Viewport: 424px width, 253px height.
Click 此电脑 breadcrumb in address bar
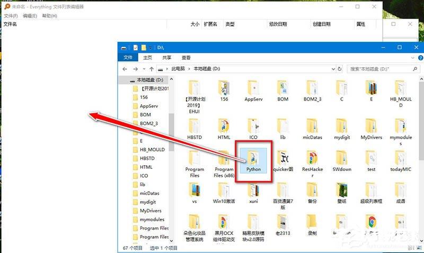point(178,69)
